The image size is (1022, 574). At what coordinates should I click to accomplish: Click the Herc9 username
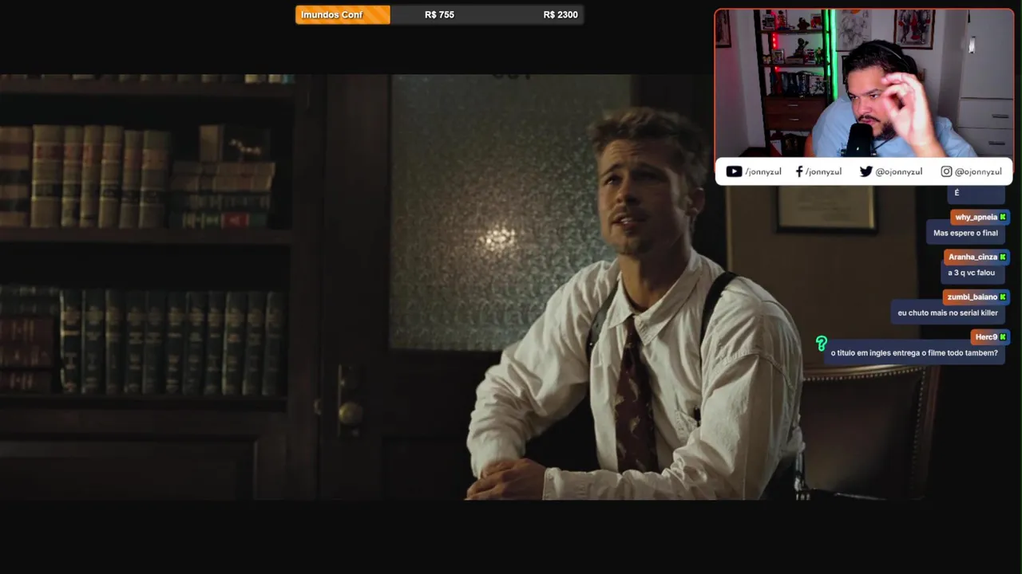986,336
